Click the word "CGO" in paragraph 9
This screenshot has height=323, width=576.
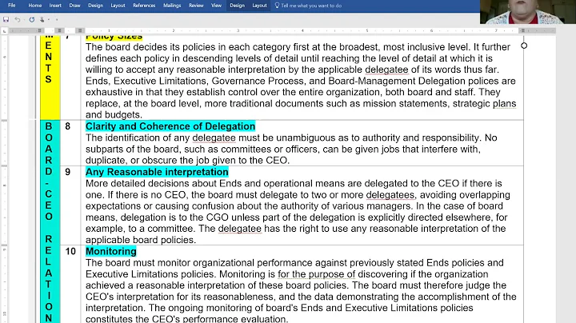click(217, 217)
